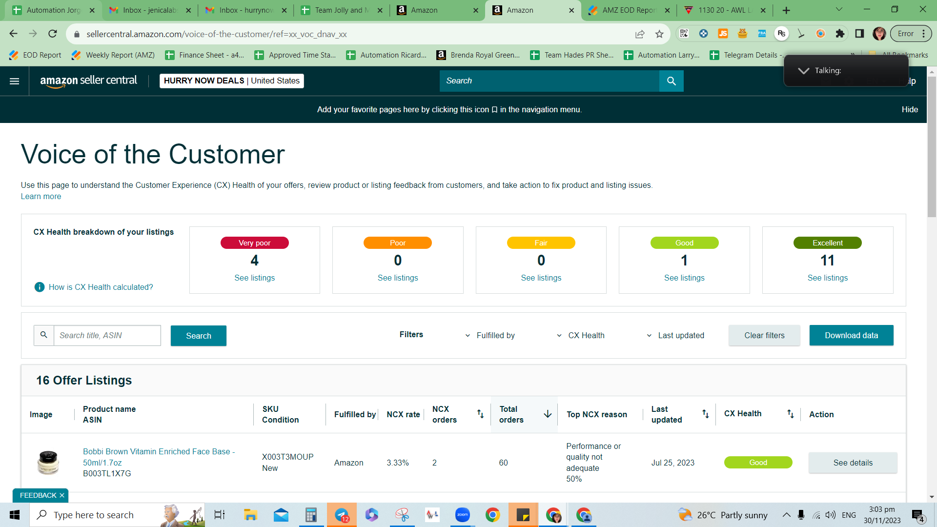Open See details for Bobbi Brown listing
Screen dimensions: 937x527
[x=853, y=463]
